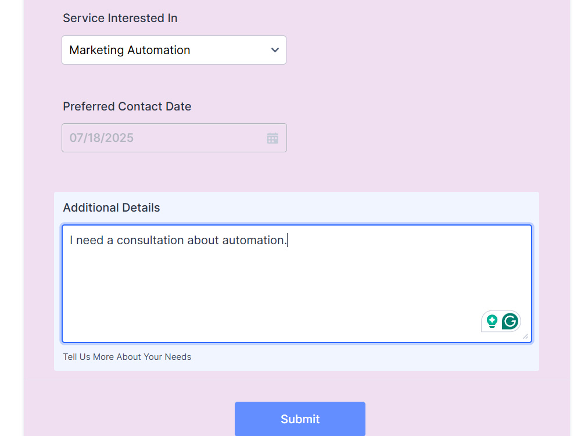The image size is (581, 436).
Task: Expand the Service dropdown chevron arrow
Action: (275, 49)
